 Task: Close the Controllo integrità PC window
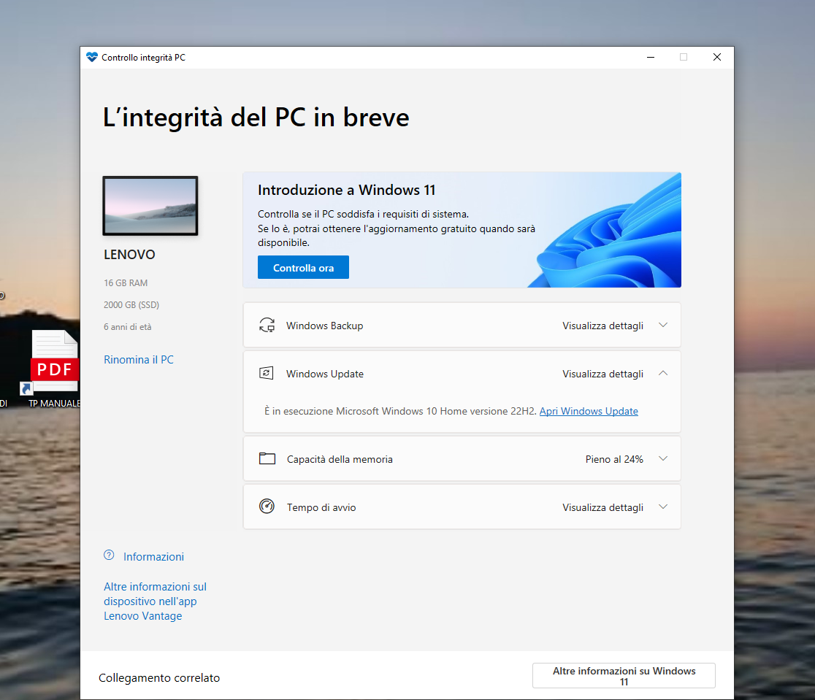pos(716,57)
